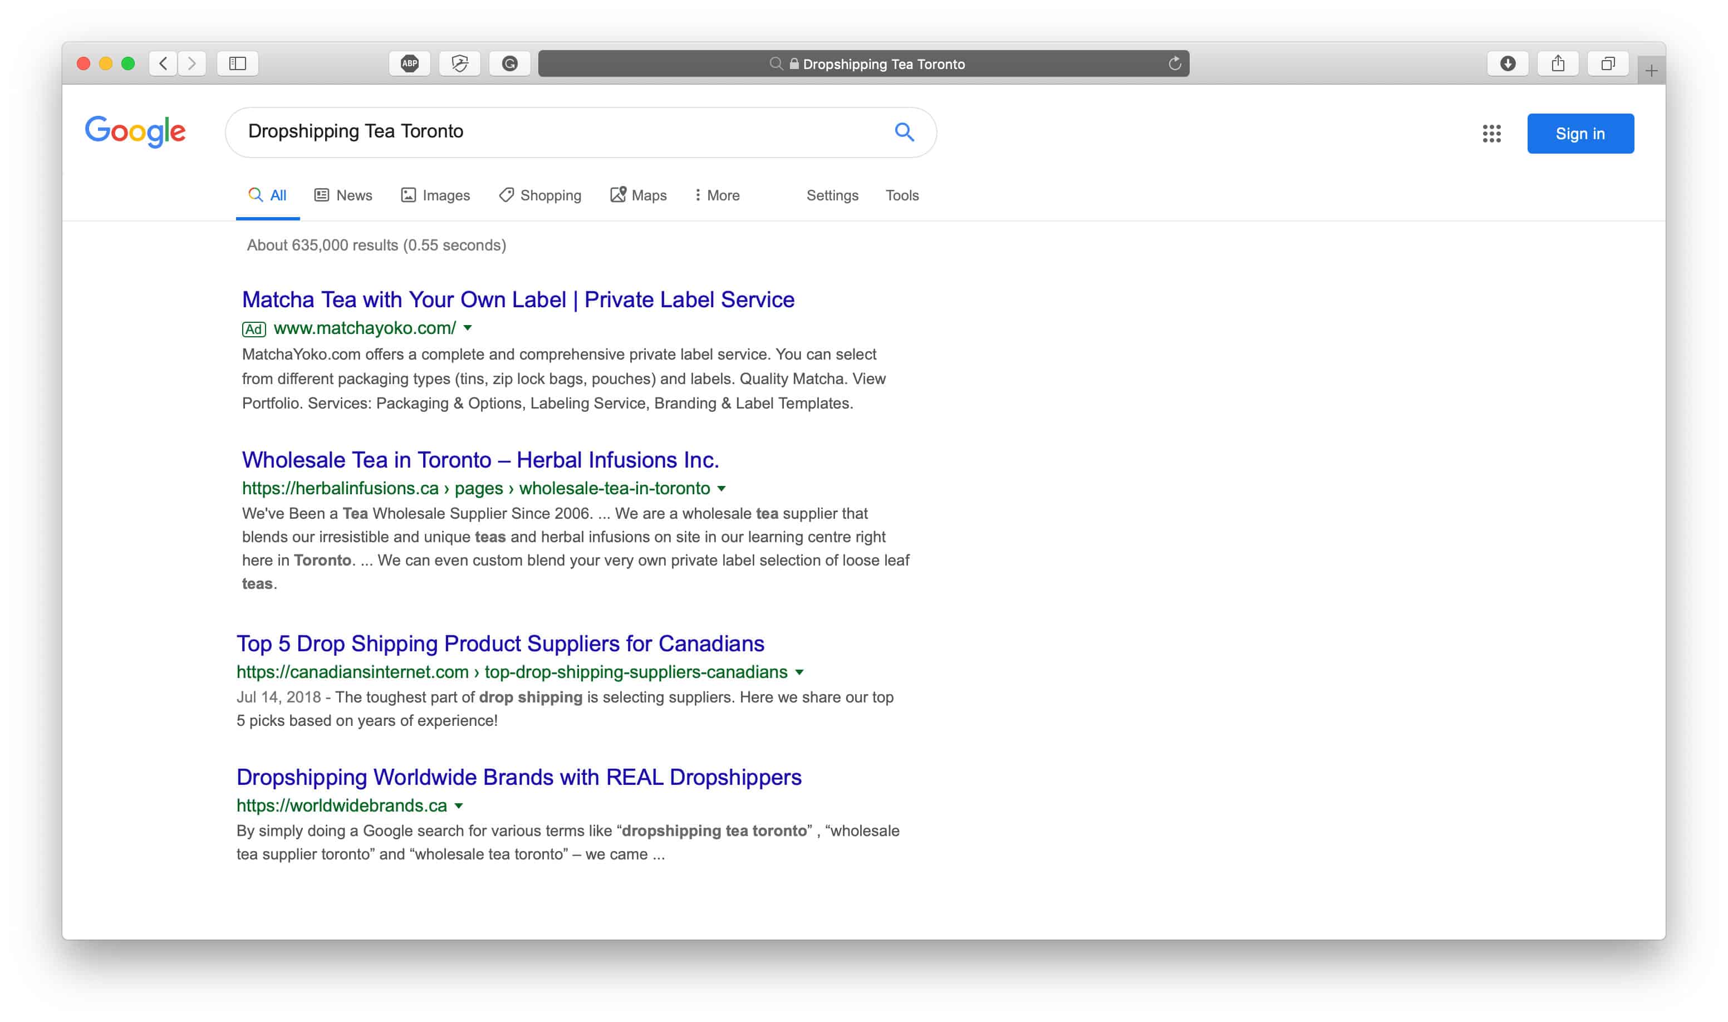The height and width of the screenshot is (1022, 1728).
Task: Switch to the Images tab
Action: point(435,195)
